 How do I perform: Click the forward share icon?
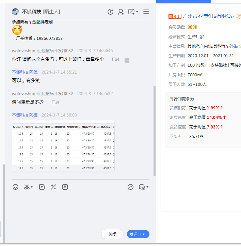tap(130, 187)
